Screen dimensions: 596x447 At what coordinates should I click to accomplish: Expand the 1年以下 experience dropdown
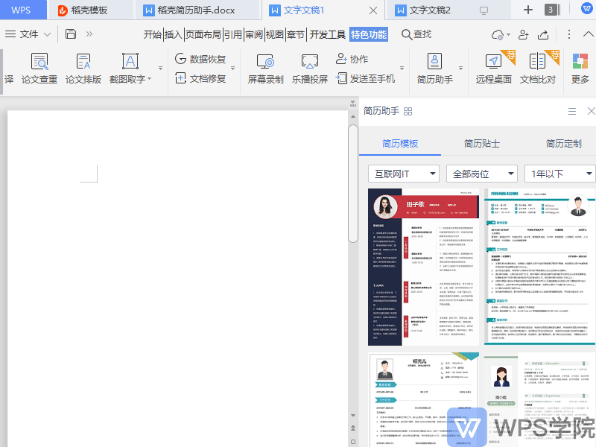click(x=589, y=174)
